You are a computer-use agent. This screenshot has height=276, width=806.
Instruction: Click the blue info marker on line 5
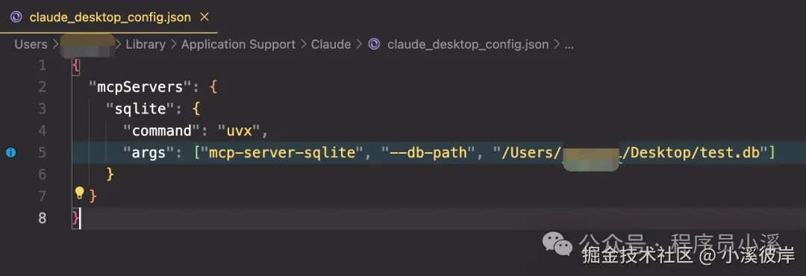10,152
